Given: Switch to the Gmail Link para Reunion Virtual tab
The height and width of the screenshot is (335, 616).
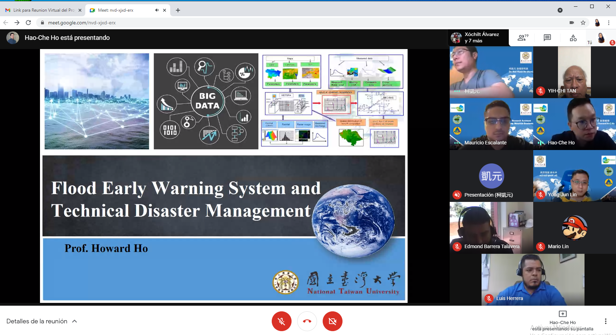Looking at the screenshot, I should pos(44,10).
